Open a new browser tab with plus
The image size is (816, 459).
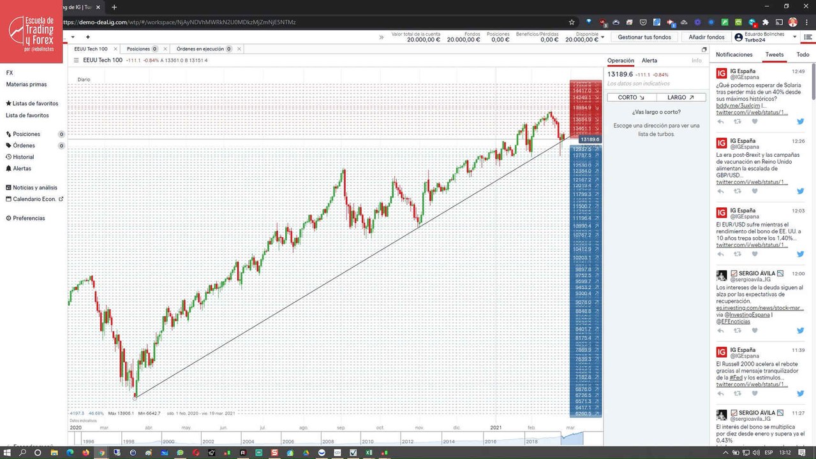(114, 7)
